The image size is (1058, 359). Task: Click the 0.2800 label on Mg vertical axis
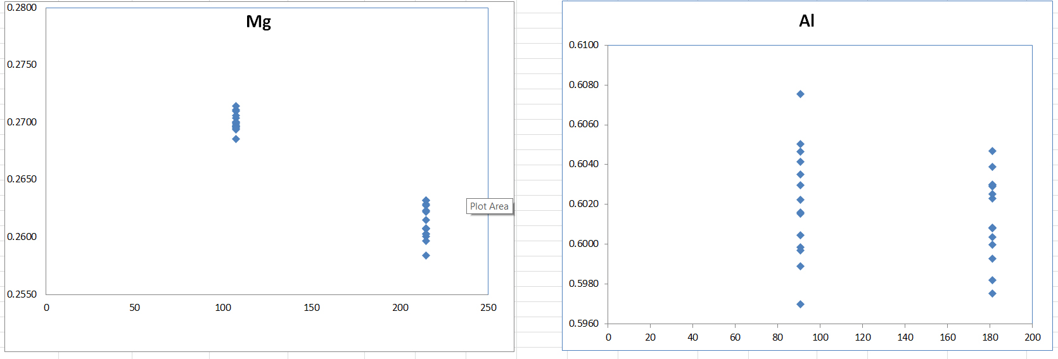click(22, 8)
